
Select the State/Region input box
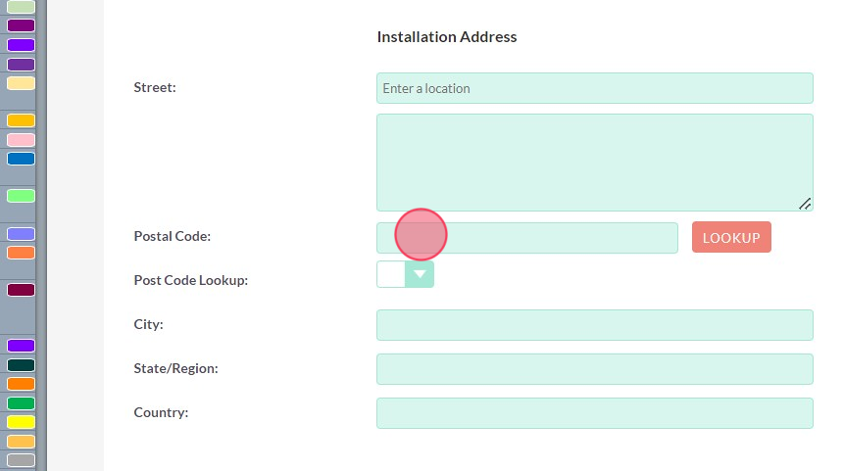(x=594, y=369)
